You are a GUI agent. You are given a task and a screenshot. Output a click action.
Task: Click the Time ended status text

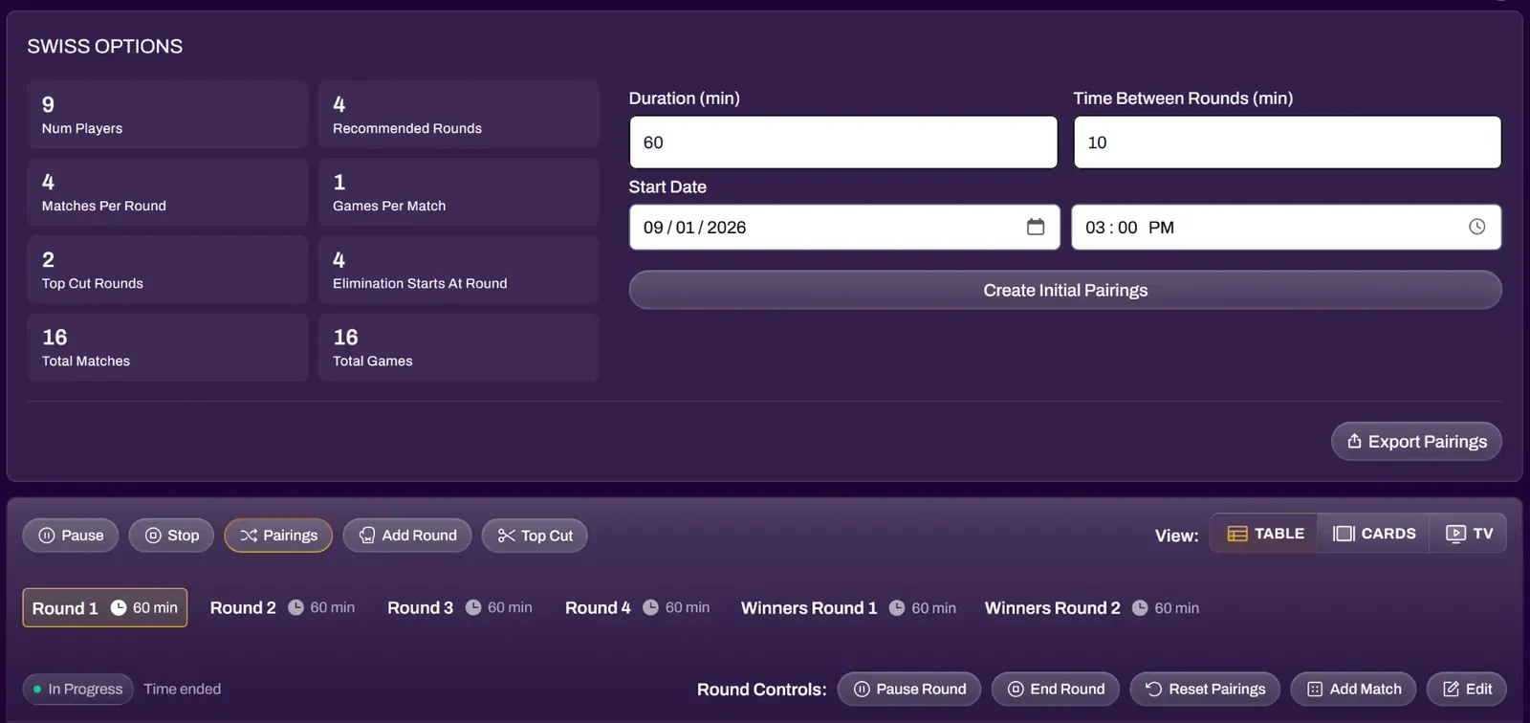coord(183,689)
